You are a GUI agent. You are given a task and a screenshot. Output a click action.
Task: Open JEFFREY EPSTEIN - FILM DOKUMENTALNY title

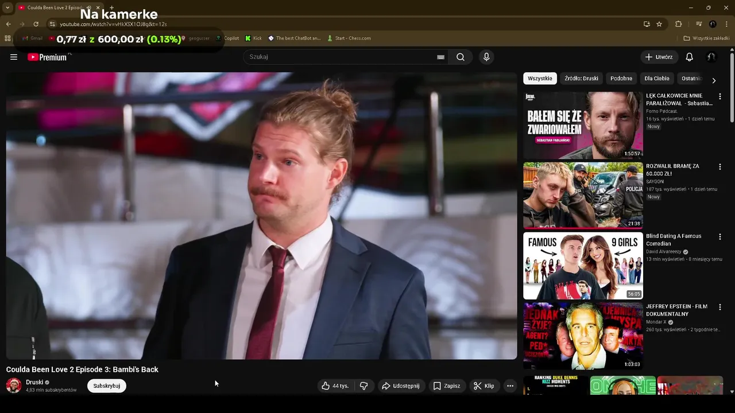tap(676, 310)
